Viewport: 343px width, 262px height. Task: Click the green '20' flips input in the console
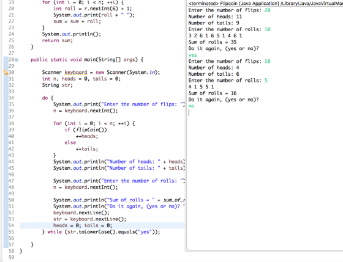coord(267,10)
